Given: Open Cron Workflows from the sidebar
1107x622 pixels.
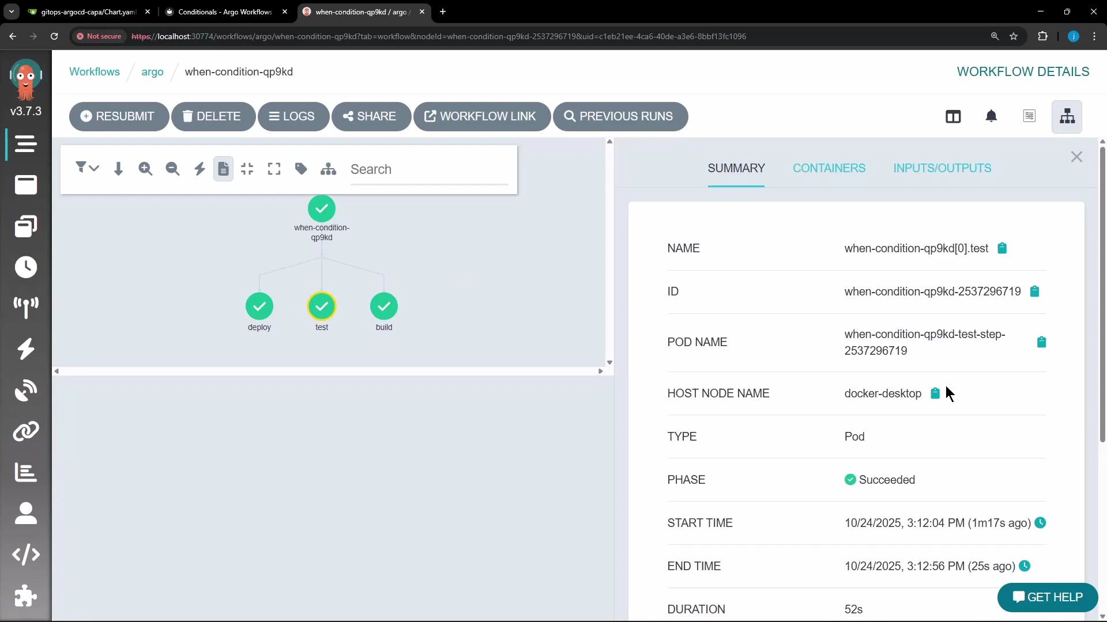Looking at the screenshot, I should pos(26,267).
